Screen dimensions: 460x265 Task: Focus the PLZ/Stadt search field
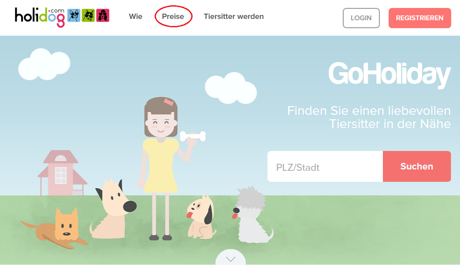325,166
